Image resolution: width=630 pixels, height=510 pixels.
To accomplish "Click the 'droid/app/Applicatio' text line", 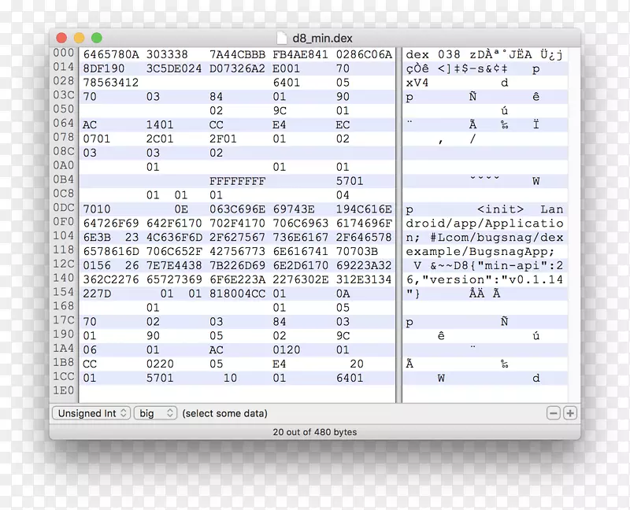I will (484, 224).
